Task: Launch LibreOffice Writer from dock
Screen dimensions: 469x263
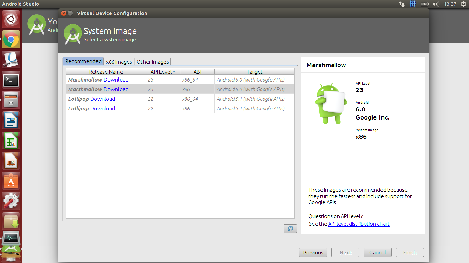Action: [x=11, y=120]
